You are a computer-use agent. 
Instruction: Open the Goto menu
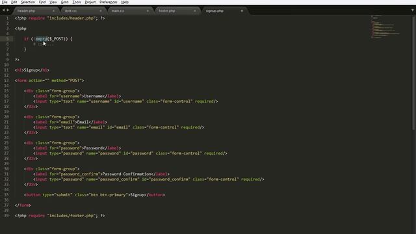[x=64, y=2]
